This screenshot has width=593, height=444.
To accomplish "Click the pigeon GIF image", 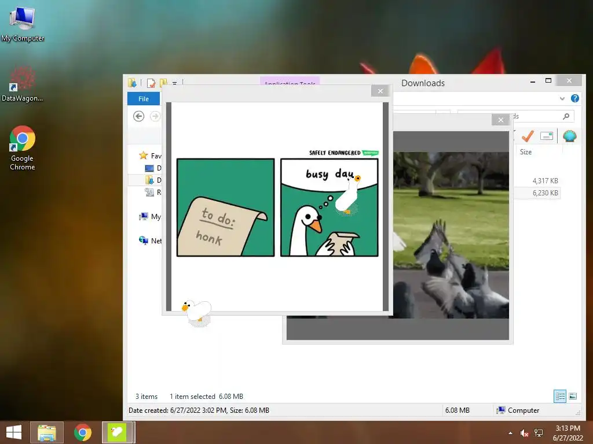I will coord(451,235).
